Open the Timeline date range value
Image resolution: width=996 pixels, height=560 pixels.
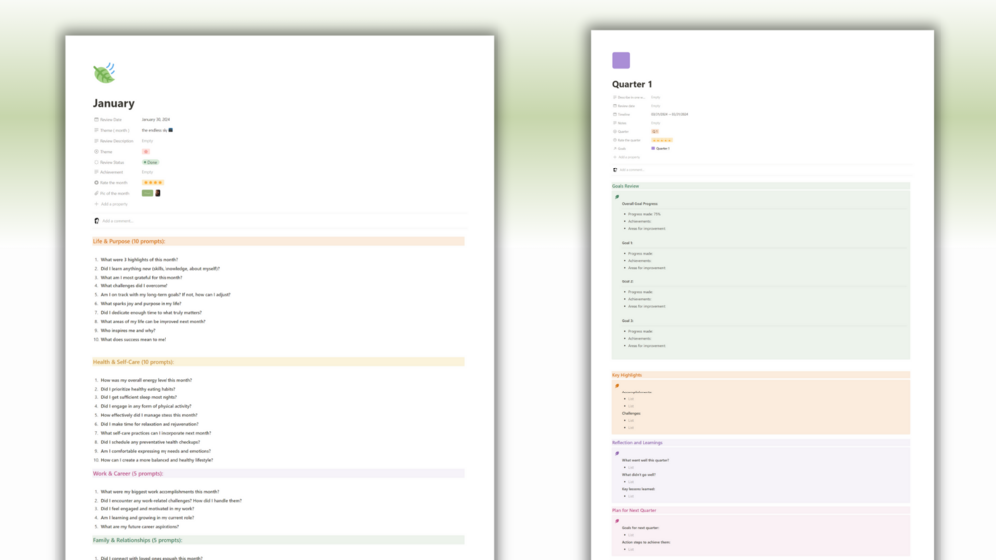coord(670,114)
